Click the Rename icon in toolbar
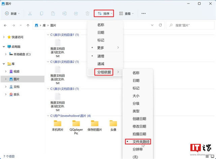 [64, 13]
